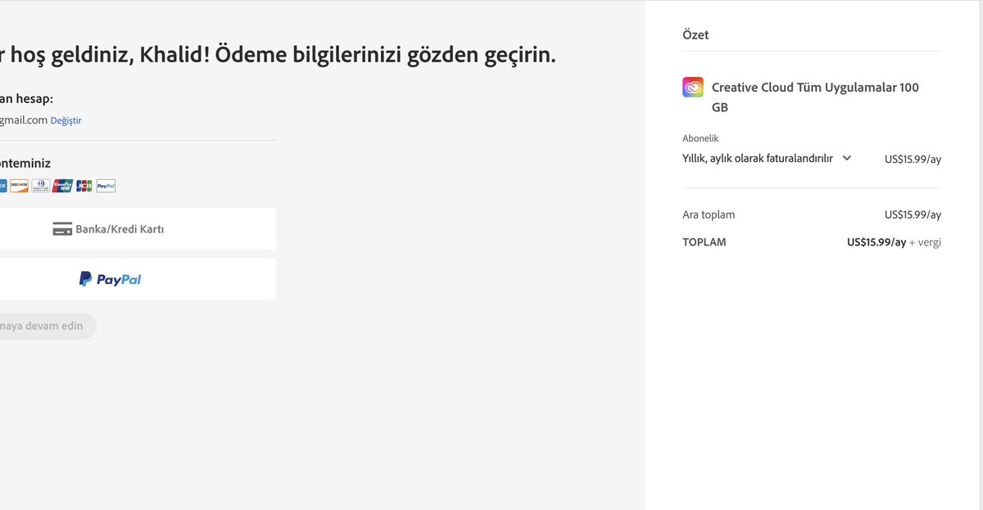Click the chevron arrow next to billing plan text

[847, 158]
